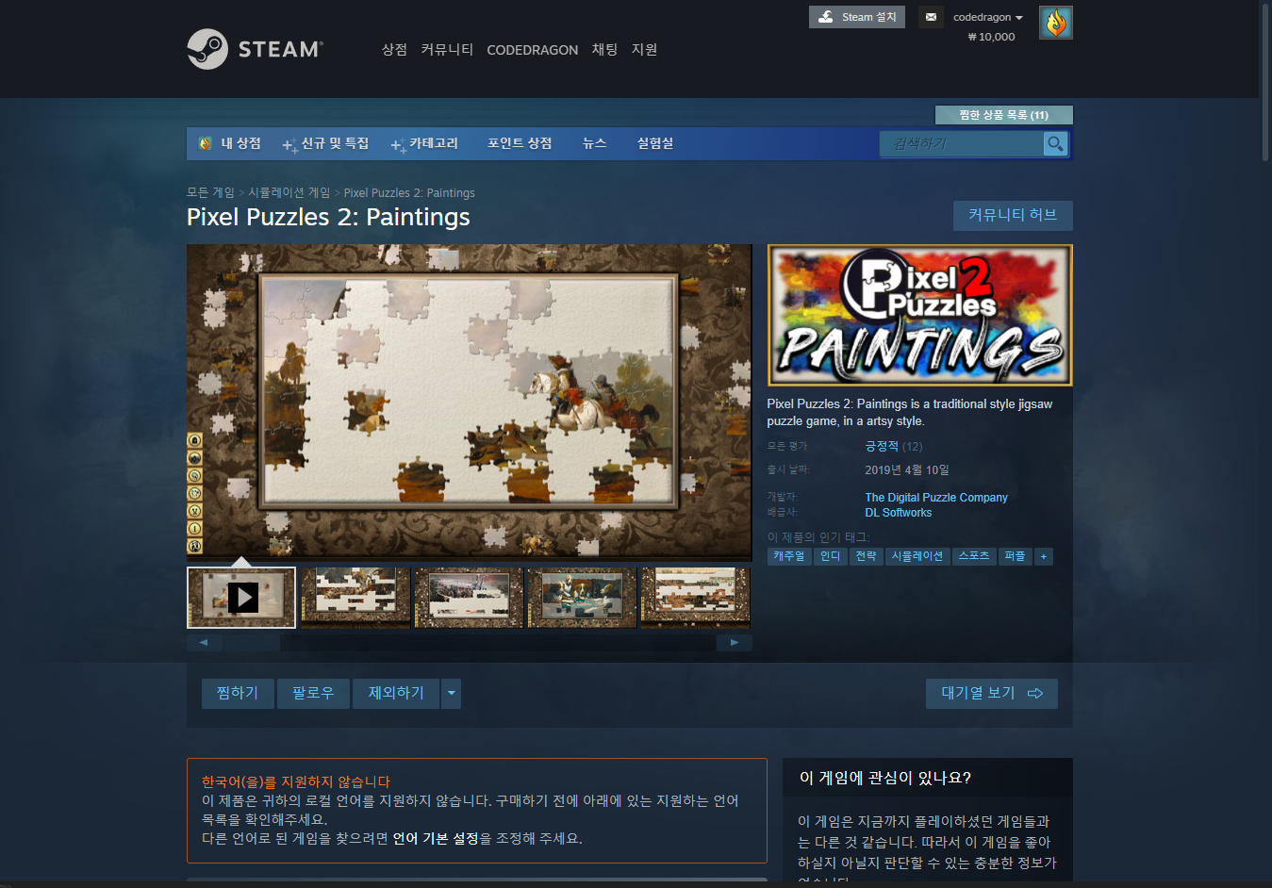Screen dimensions: 1272x888
Task: Click thumbnail strip scrollbar handle
Action: click(252, 643)
